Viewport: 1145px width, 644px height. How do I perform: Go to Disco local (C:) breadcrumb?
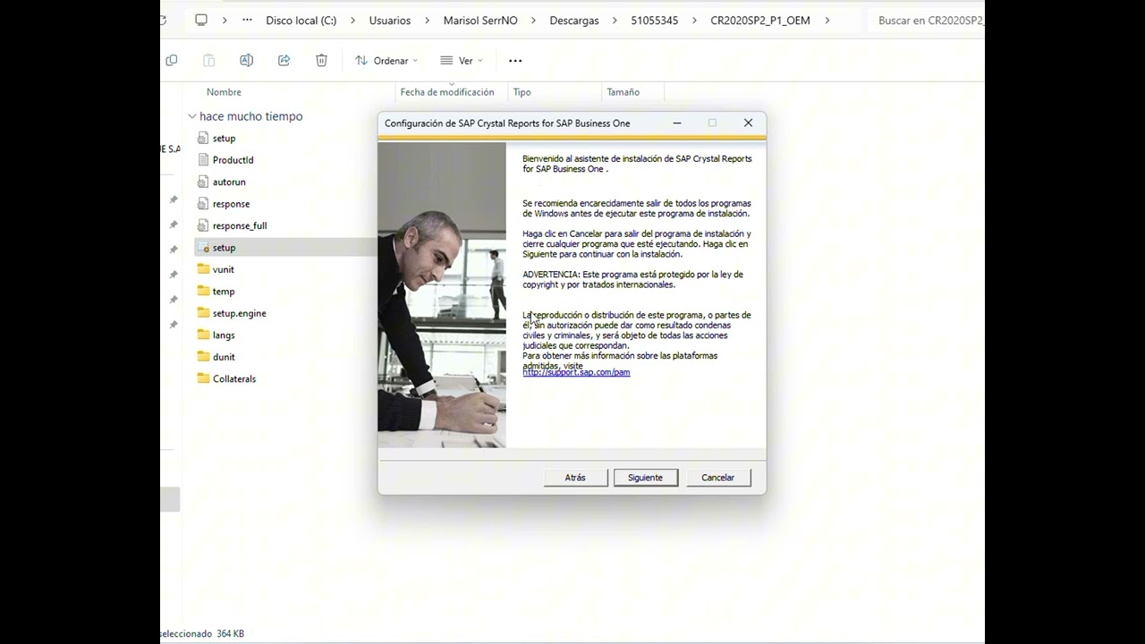click(301, 20)
